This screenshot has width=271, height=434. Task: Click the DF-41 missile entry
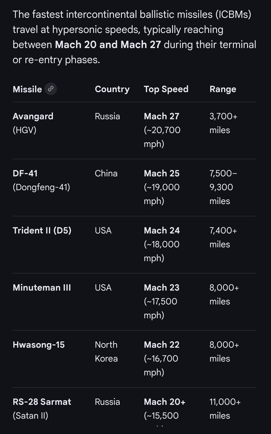click(x=25, y=173)
